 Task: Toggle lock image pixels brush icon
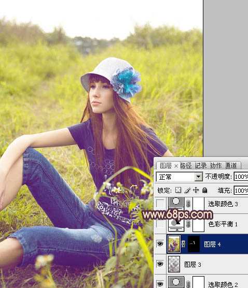[187, 190]
